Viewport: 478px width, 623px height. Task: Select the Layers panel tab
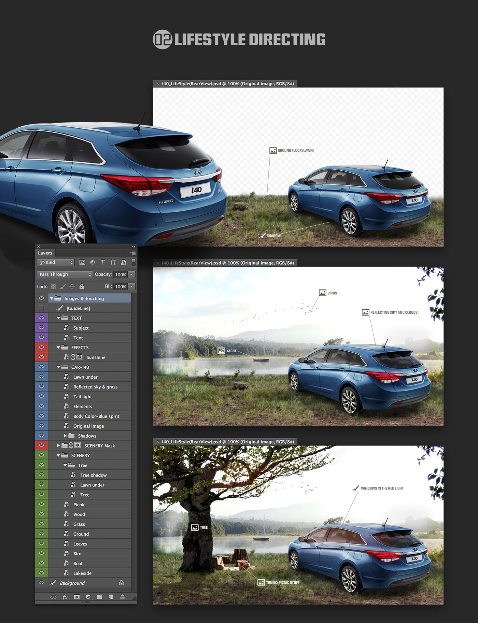45,253
